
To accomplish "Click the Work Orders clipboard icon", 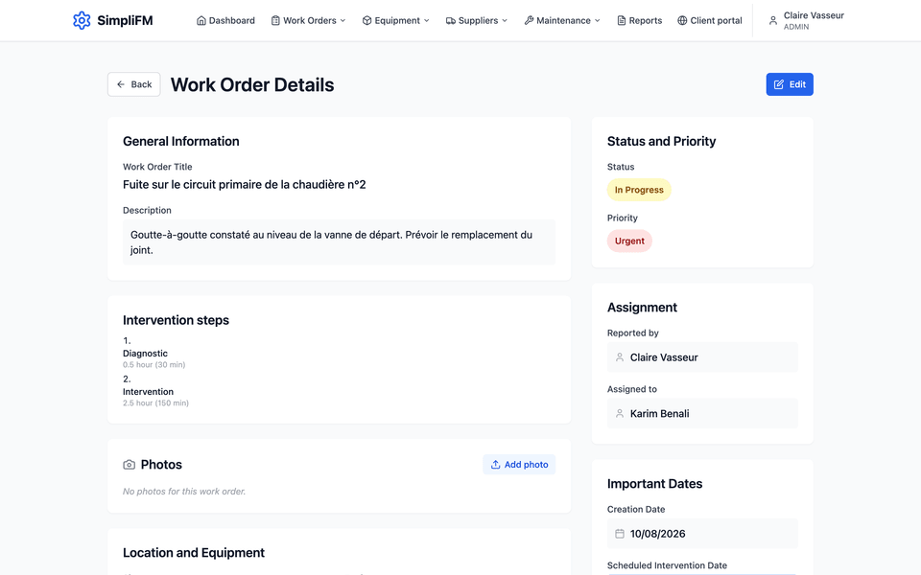I will [x=275, y=20].
